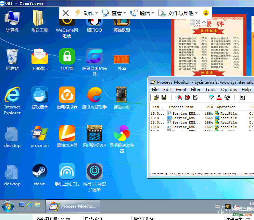Open the desktop settings file icon beside procmon
Image resolution: width=254 pixels, height=220 pixels.
pyautogui.click(x=12, y=137)
